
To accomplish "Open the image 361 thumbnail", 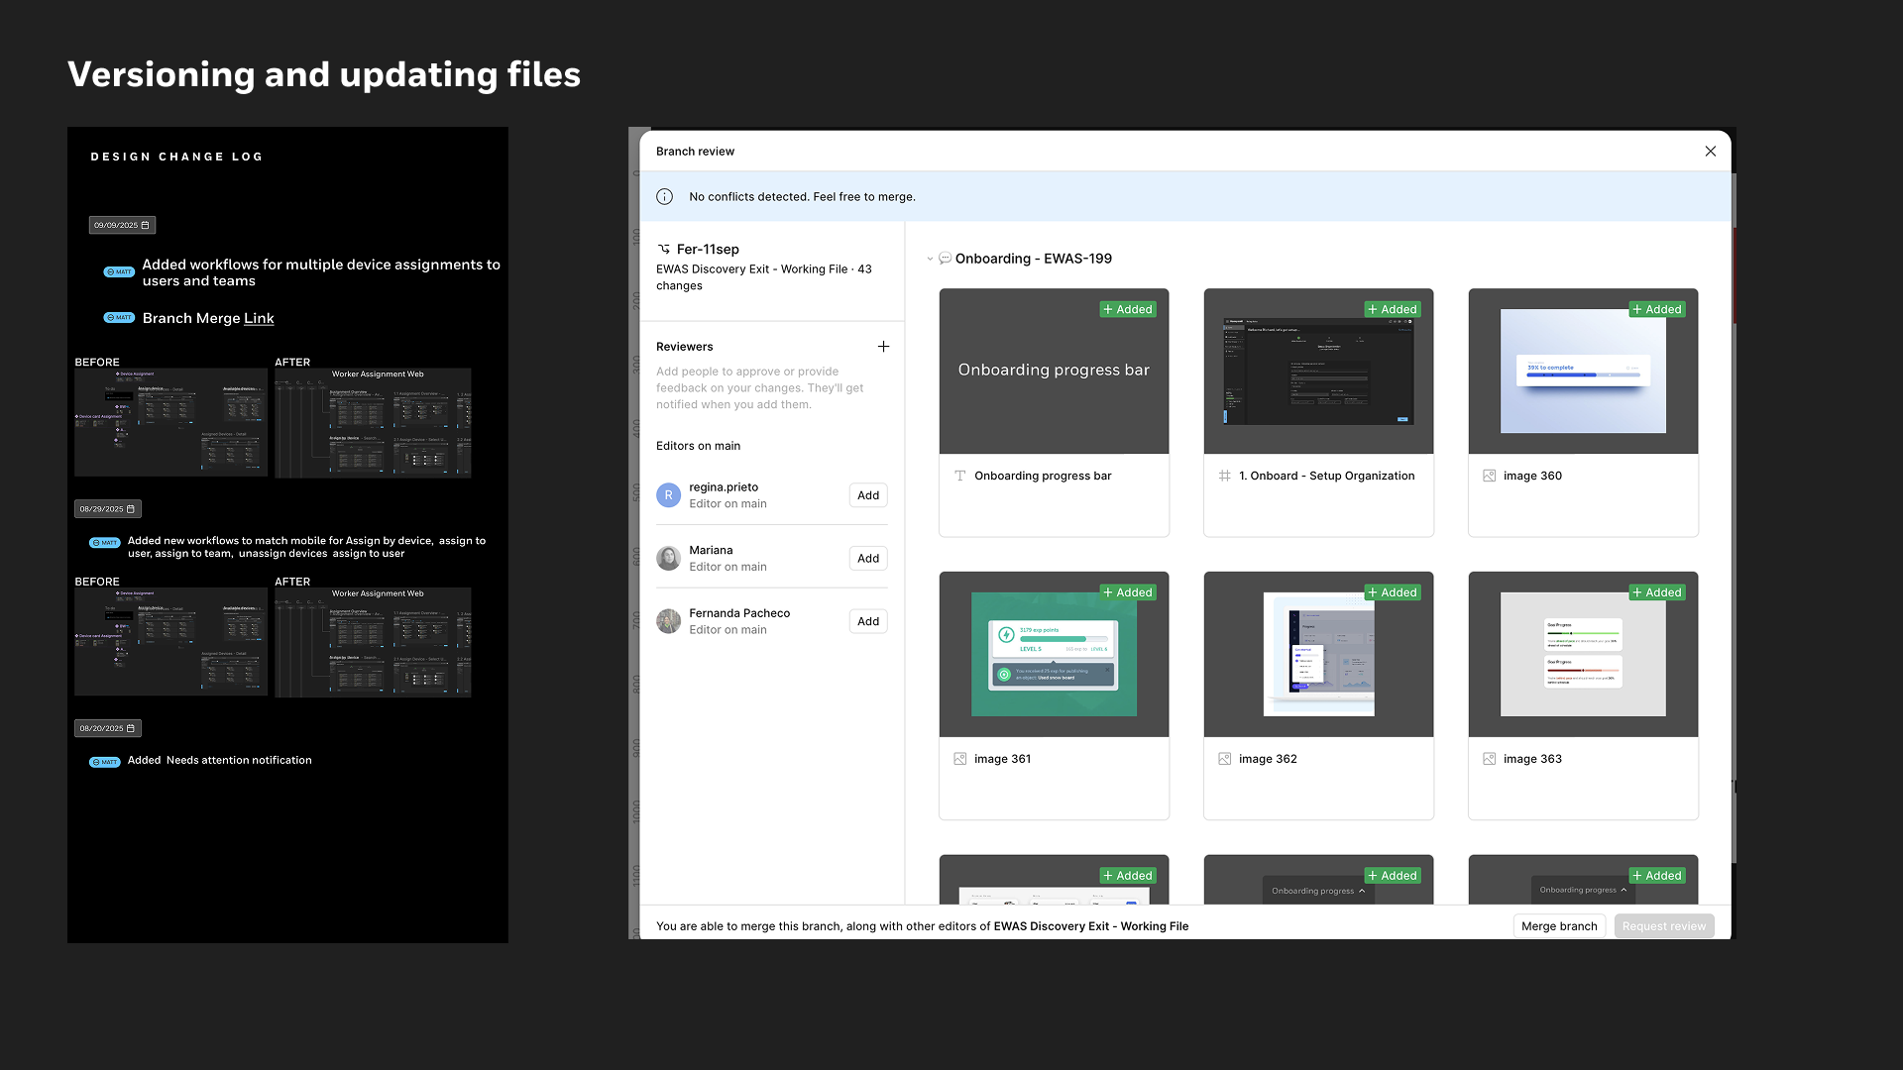I will (x=1054, y=654).
